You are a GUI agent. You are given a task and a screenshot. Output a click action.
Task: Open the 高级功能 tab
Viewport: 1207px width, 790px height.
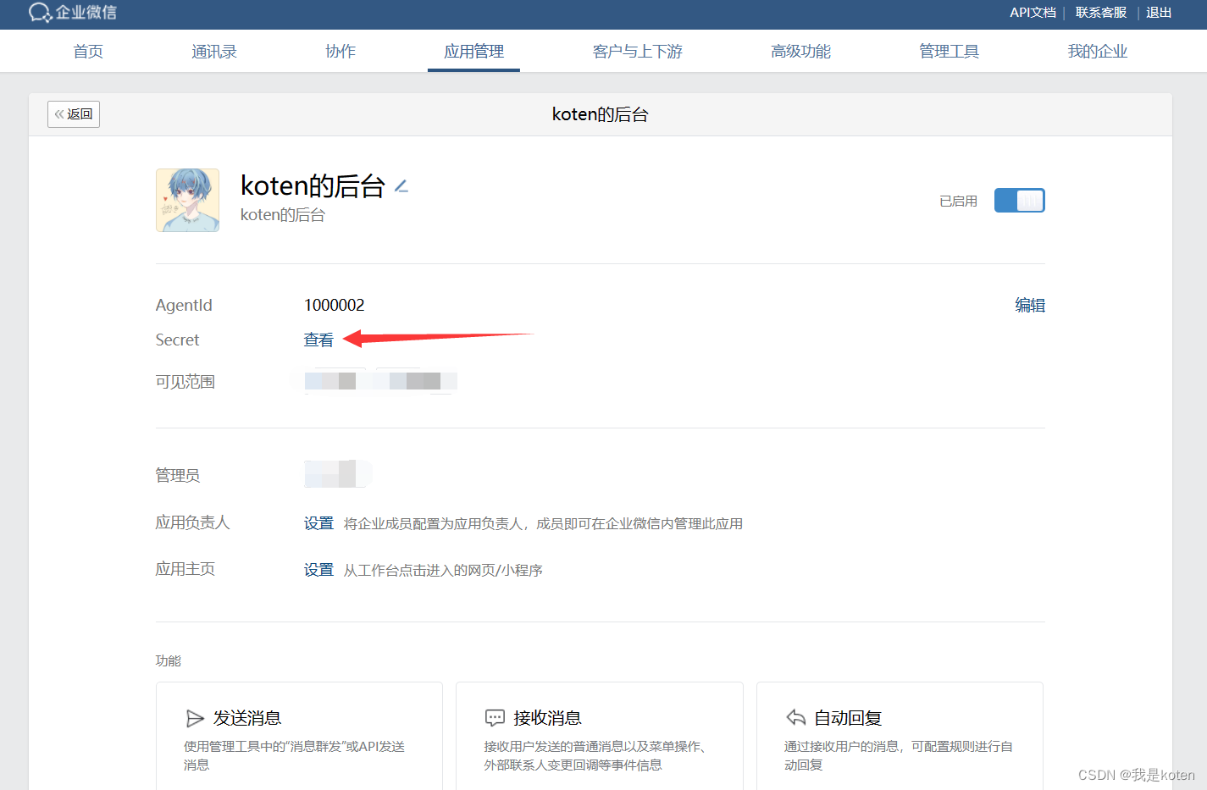point(800,52)
